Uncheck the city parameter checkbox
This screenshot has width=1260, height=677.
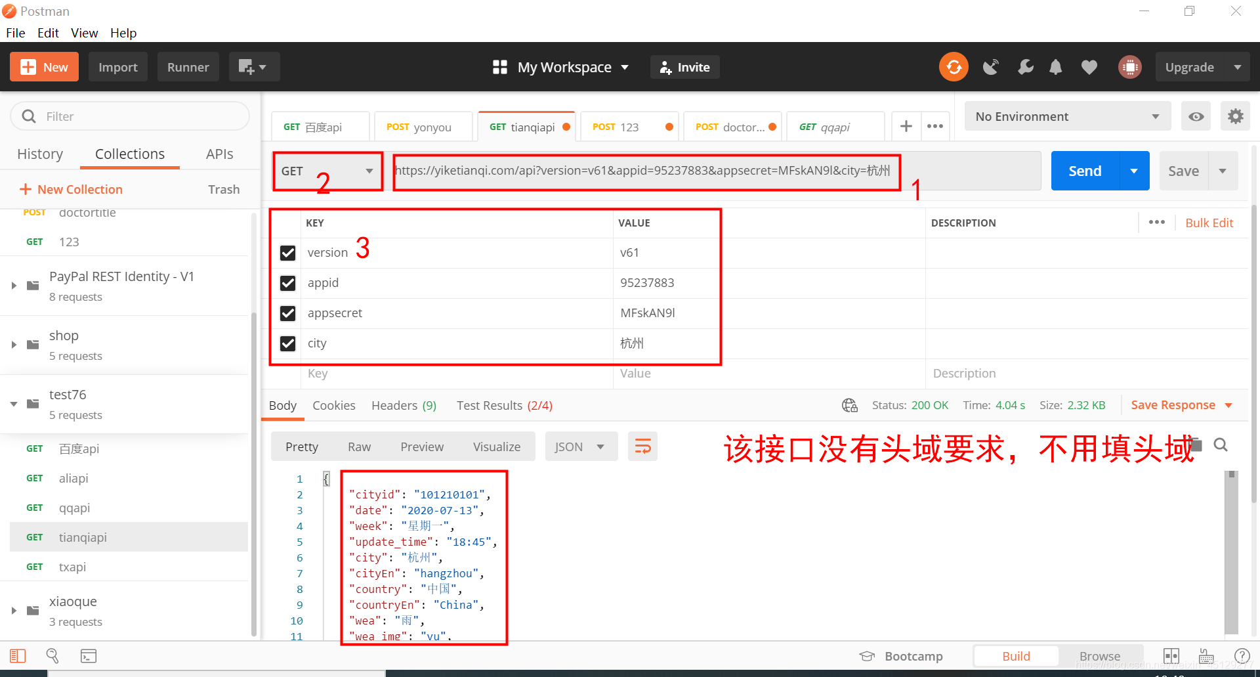pos(287,343)
